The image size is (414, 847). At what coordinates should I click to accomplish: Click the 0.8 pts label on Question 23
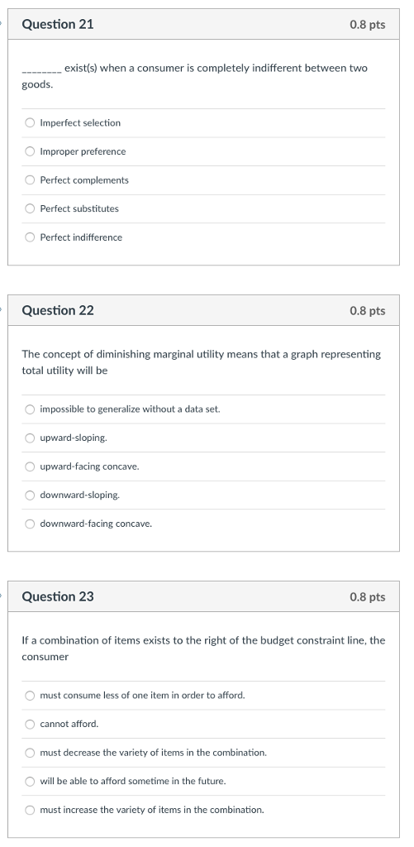coord(368,597)
